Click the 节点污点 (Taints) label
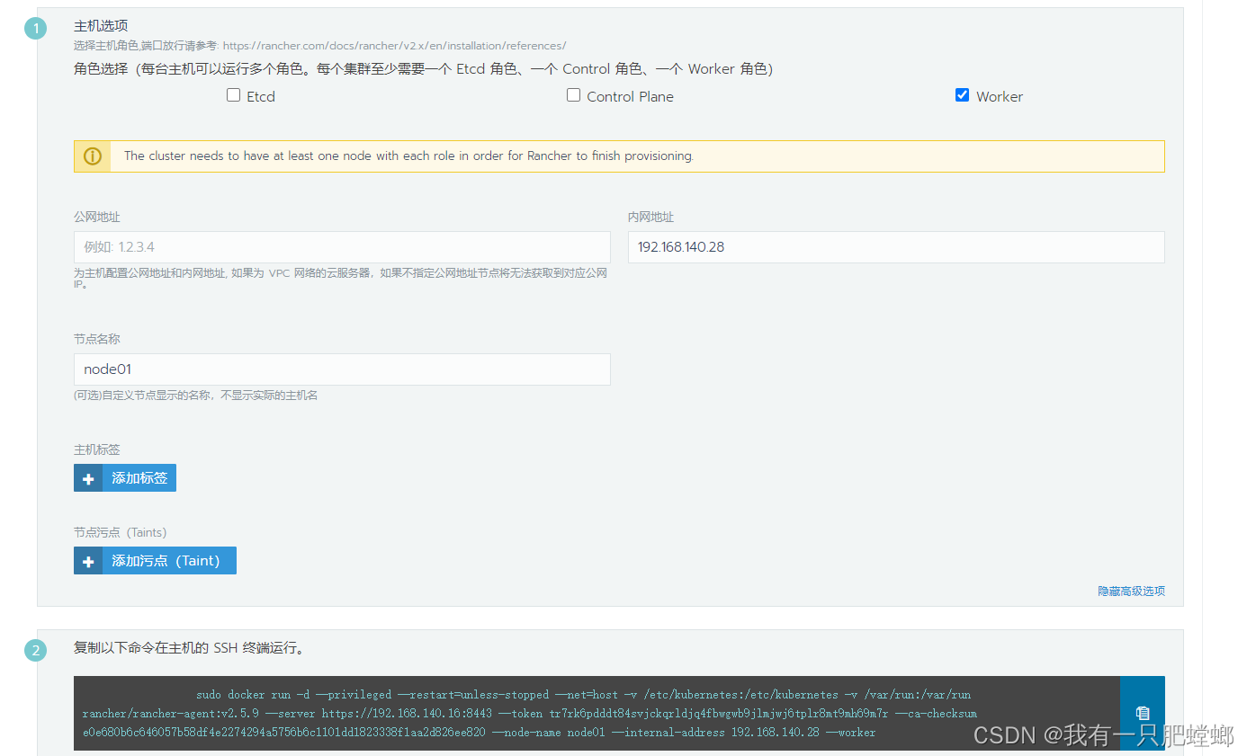Viewport: 1247px width, 756px height. coord(120,532)
